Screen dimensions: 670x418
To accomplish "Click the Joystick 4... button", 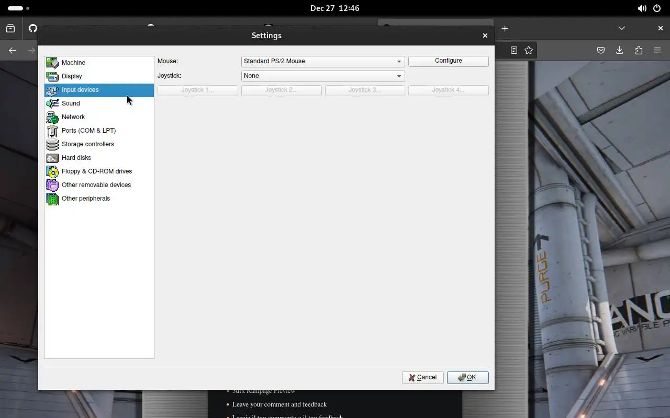I will point(449,90).
